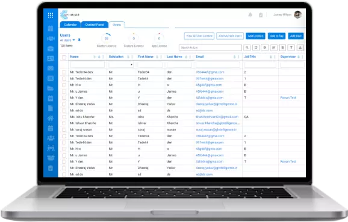Viewport: 348px width, 222px height.
Task: Switch to the Control Panel tab
Action: (x=95, y=25)
